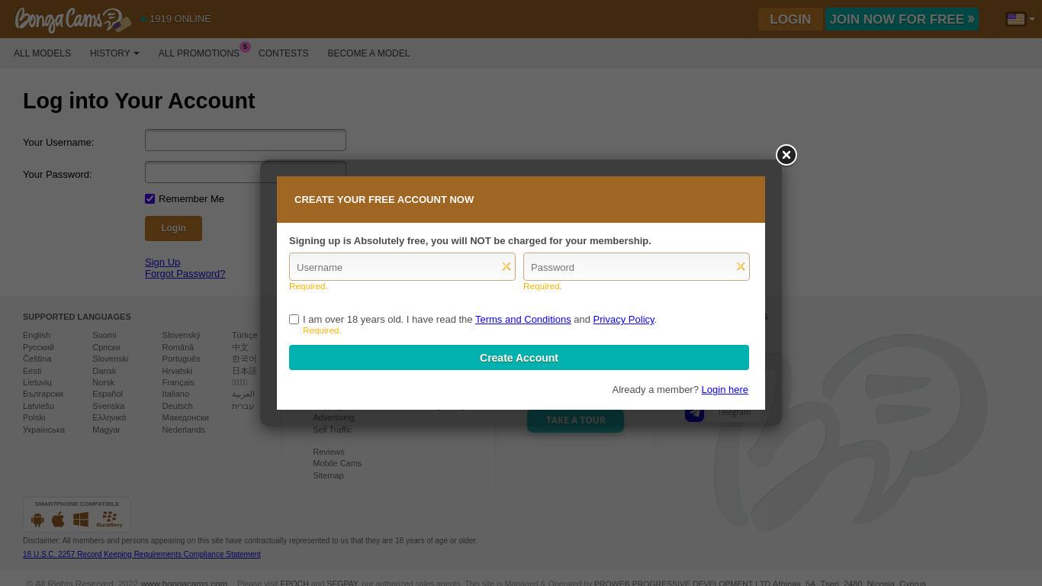
Task: Clear the Password field X icon
Action: click(x=741, y=266)
